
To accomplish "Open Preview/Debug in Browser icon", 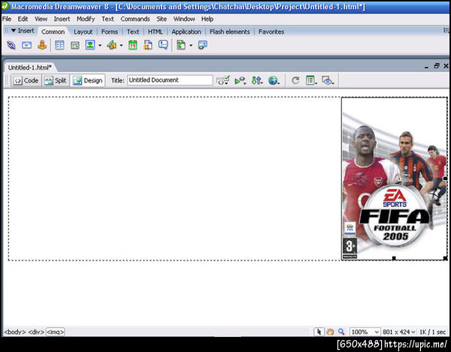I will coord(241,80).
